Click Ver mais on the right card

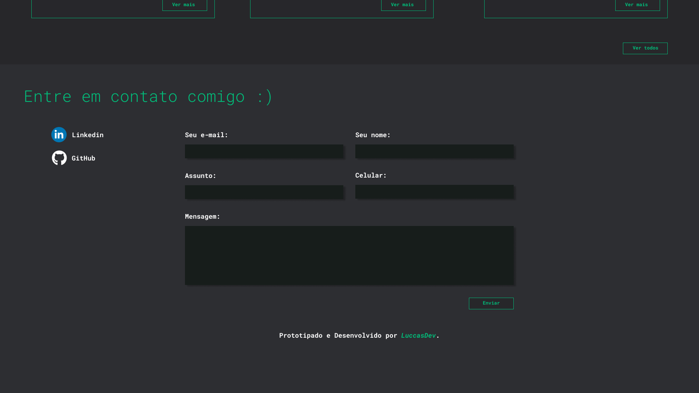[637, 5]
